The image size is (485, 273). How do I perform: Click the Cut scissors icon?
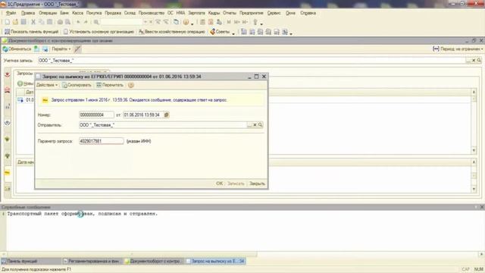pos(33,22)
